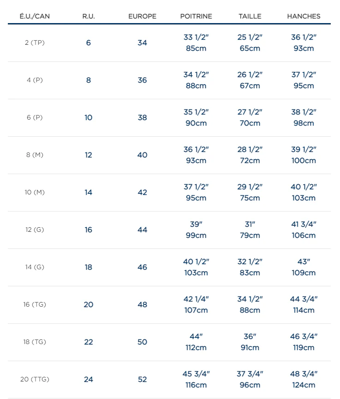Select the 2 (TP) size row label
The height and width of the screenshot is (399, 340).
click(x=35, y=43)
